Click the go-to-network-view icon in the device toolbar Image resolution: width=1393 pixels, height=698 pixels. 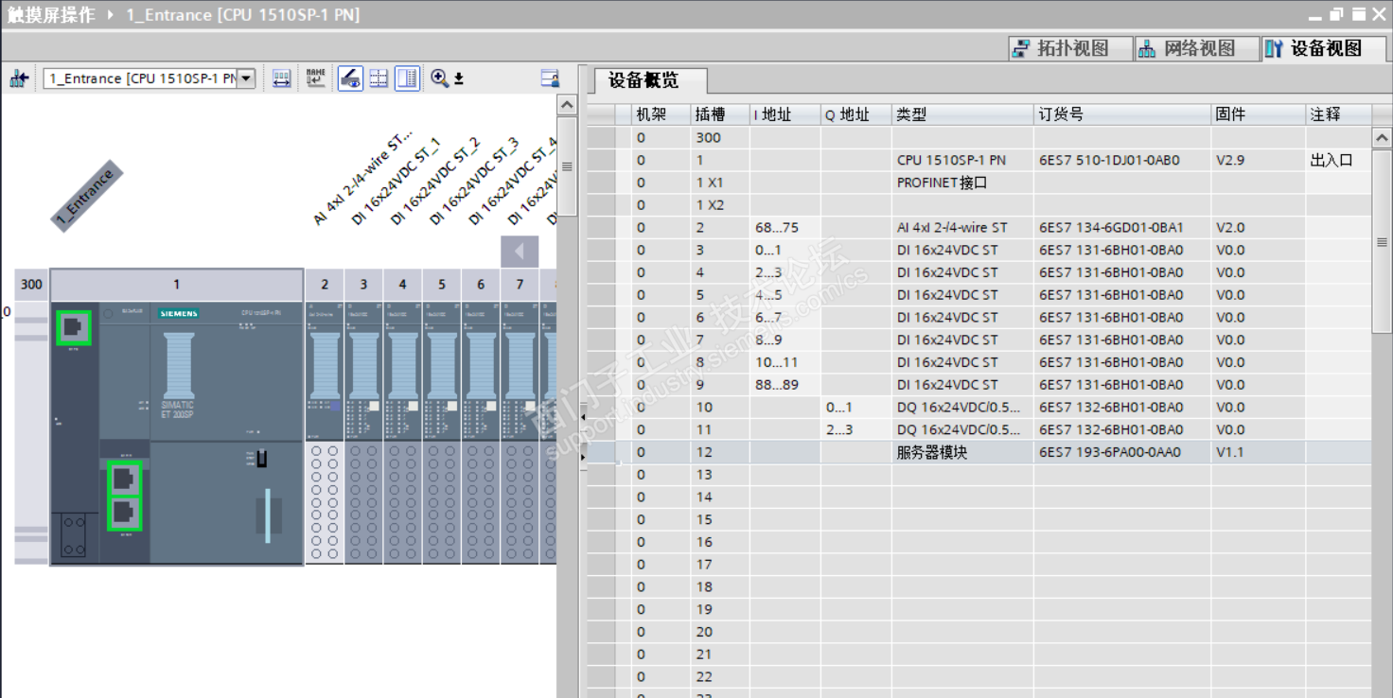coord(19,79)
